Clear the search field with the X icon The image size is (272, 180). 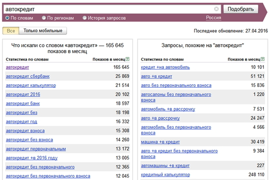(x=216, y=9)
